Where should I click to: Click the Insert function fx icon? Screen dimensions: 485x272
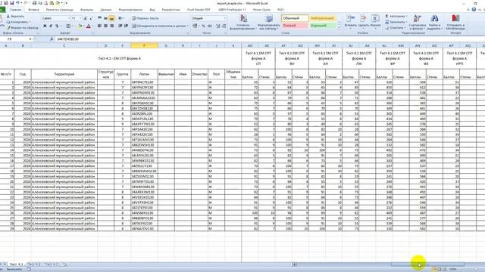(x=52, y=39)
